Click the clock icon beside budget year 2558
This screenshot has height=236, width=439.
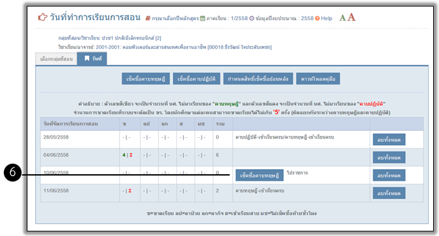252,18
